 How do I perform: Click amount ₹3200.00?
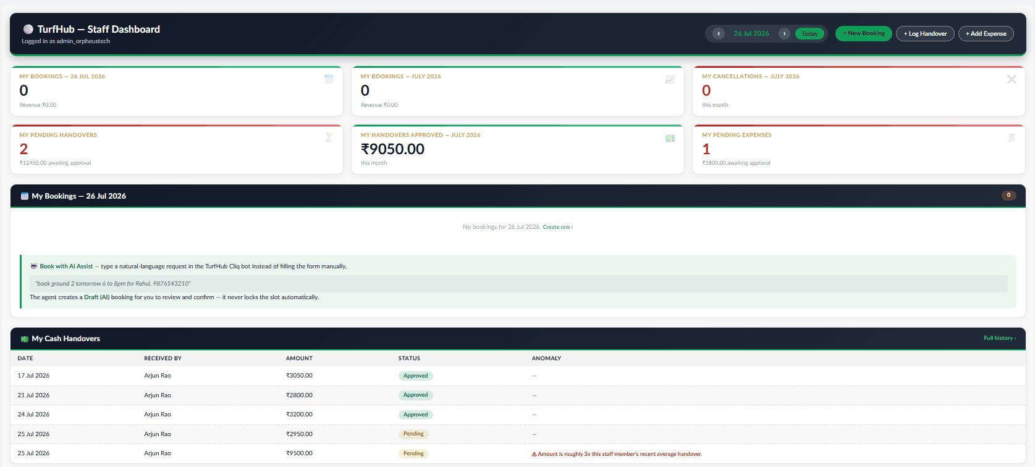click(299, 415)
